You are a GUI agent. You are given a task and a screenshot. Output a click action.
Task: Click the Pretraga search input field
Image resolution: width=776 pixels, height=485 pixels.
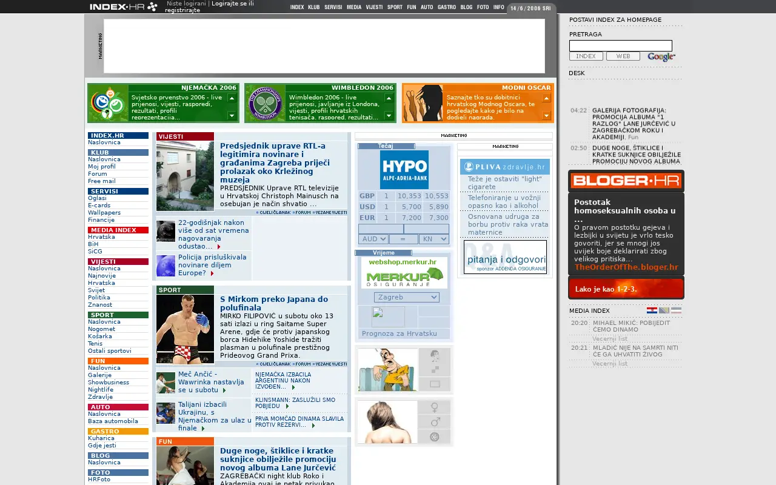[621, 45]
